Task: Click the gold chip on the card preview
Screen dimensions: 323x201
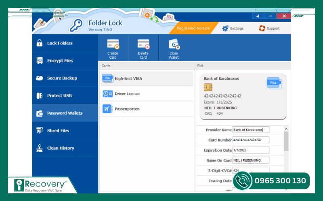Action: click(x=208, y=87)
